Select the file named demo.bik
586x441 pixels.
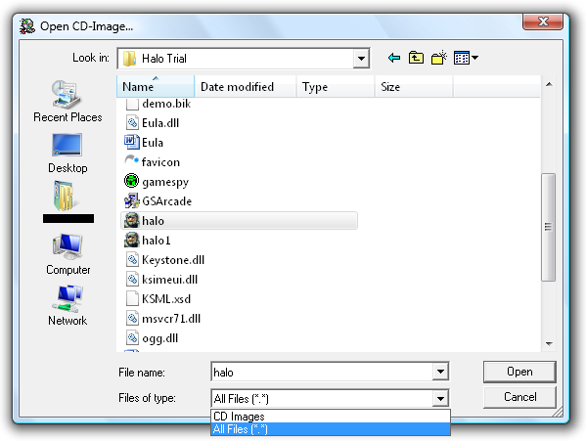coord(166,104)
